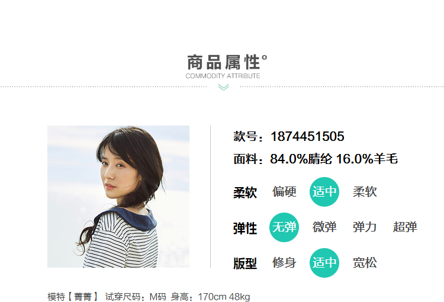444x302 pixels.
Task: Click the style number 1874451505
Action: coord(307,136)
